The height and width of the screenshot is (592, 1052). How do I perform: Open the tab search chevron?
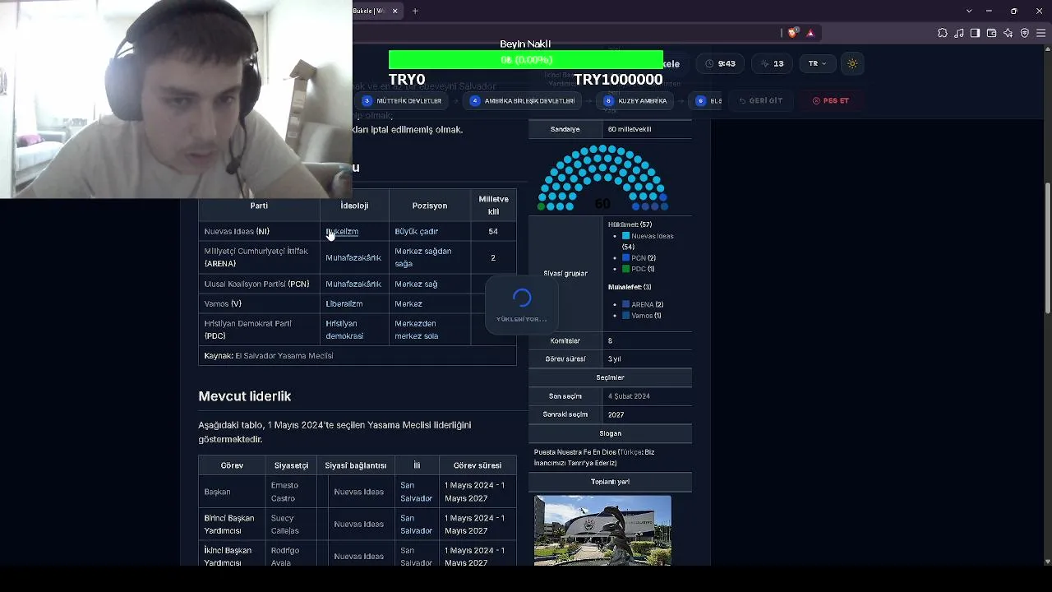(x=969, y=11)
